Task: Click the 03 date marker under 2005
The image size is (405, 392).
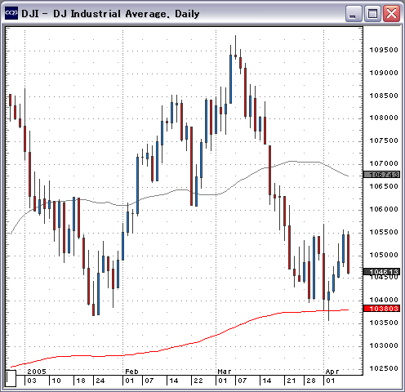Action: point(32,381)
